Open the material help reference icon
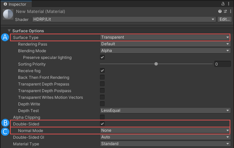Viewport: 234px width, 148px height. pos(220,12)
